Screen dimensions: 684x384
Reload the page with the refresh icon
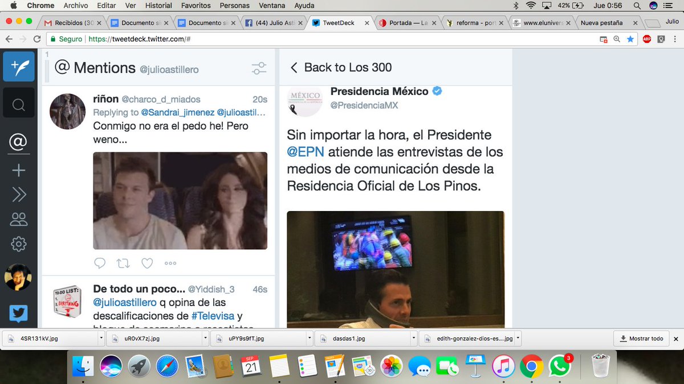point(38,39)
